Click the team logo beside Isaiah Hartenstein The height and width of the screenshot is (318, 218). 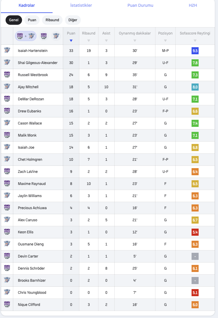[7, 50]
